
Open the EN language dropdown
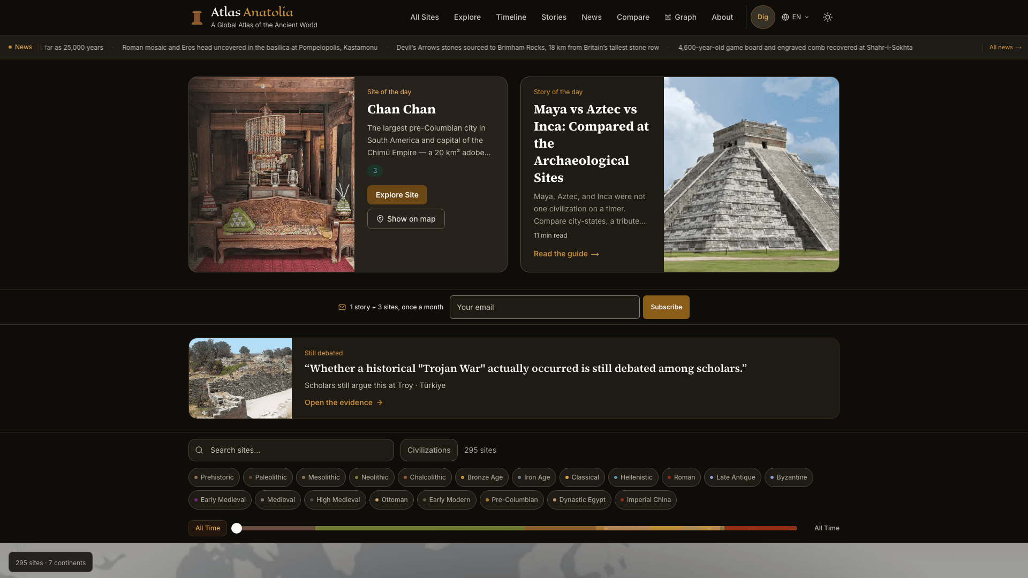pos(795,17)
